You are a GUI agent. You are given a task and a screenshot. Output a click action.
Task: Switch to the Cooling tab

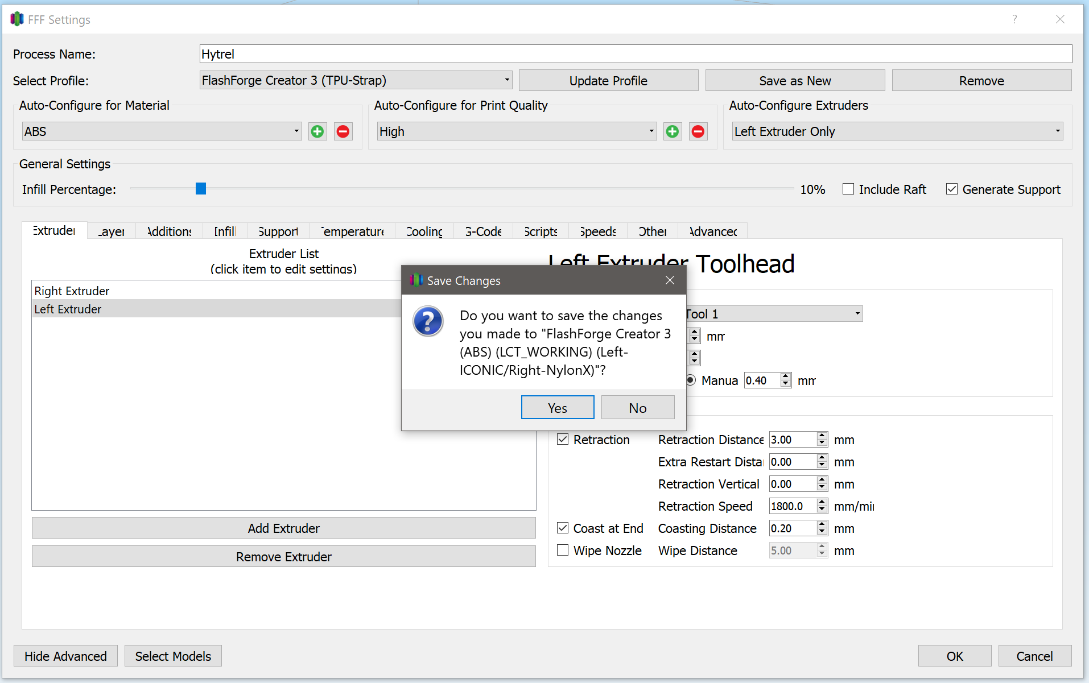[x=424, y=231]
